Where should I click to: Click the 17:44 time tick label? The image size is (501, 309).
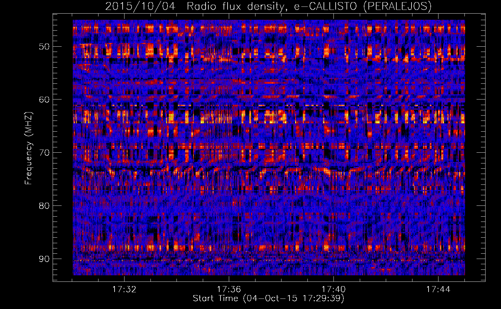click(438, 290)
